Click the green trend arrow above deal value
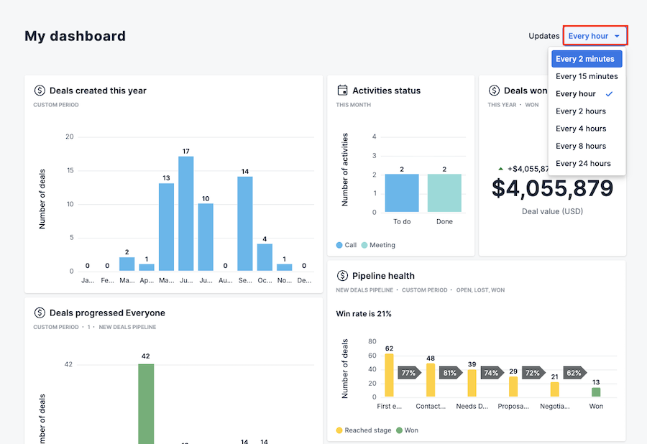This screenshot has width=647, height=444. [x=500, y=169]
